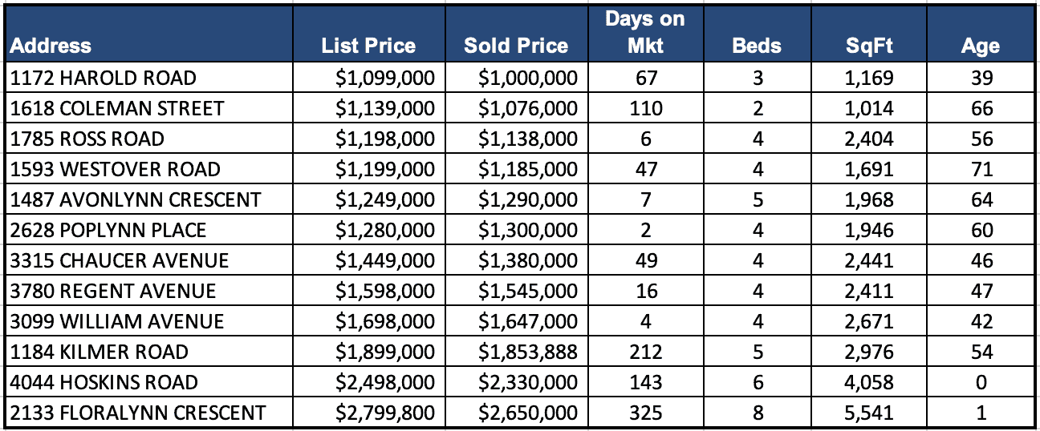Select sold price $1,380,000 for Chaucer Avenue
Image resolution: width=1040 pixels, height=431 pixels.
(x=528, y=260)
